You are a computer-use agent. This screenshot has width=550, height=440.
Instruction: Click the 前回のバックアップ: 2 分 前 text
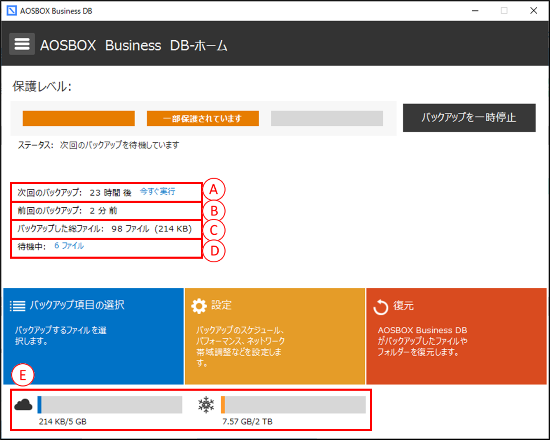(x=68, y=211)
